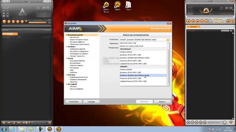Pick Windows Default under the WASAPI group
The width and height of the screenshot is (236, 132).
[143, 70]
